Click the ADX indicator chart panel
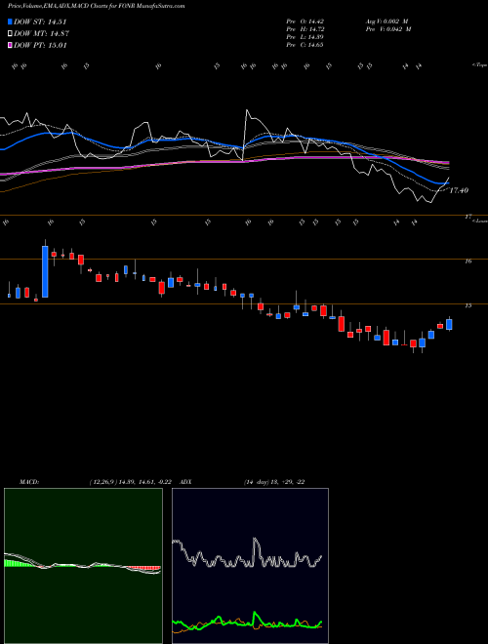Viewport: 488px width, 644px height. coord(250,566)
